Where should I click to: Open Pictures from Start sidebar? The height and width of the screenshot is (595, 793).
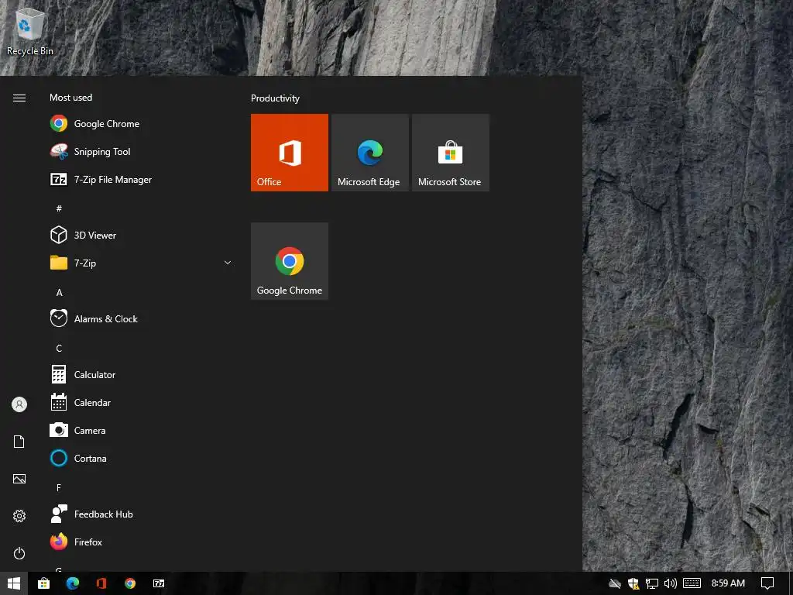[19, 479]
